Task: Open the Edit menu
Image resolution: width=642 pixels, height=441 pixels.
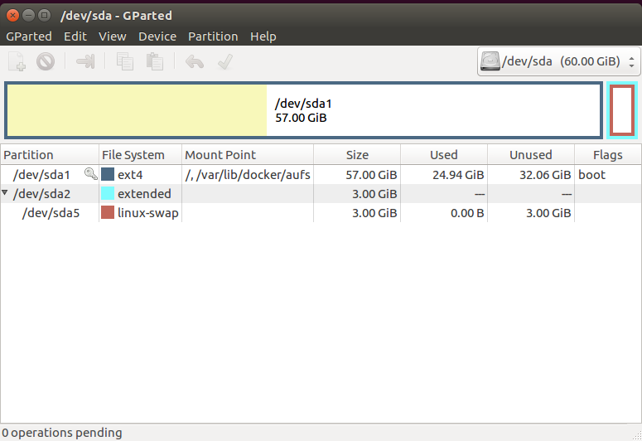Action: coord(75,36)
